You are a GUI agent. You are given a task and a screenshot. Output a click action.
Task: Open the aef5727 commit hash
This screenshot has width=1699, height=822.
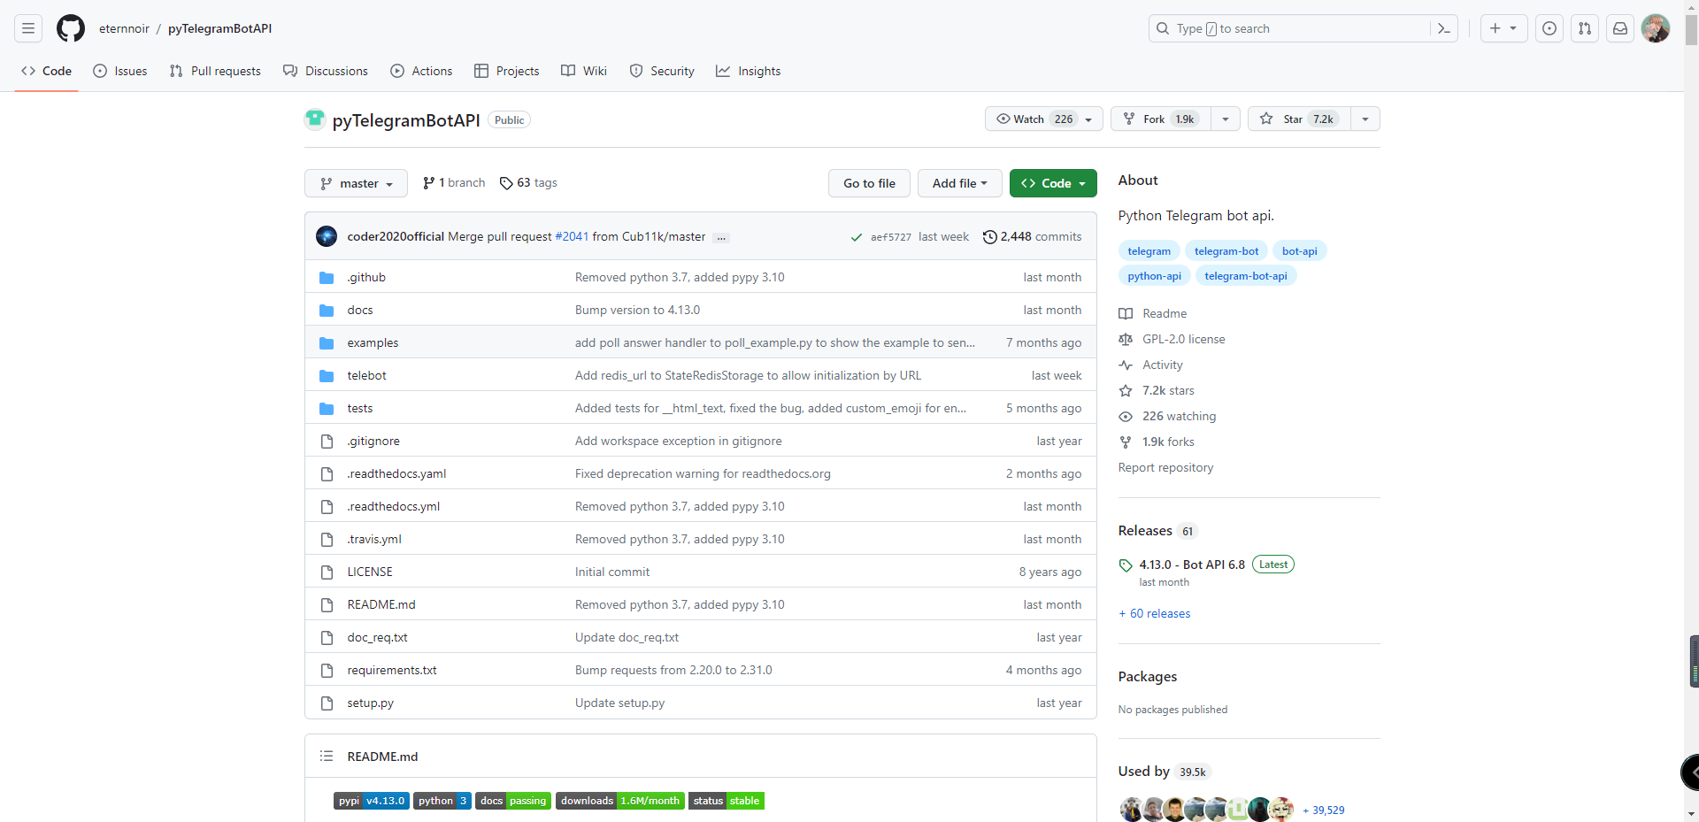pyautogui.click(x=890, y=237)
